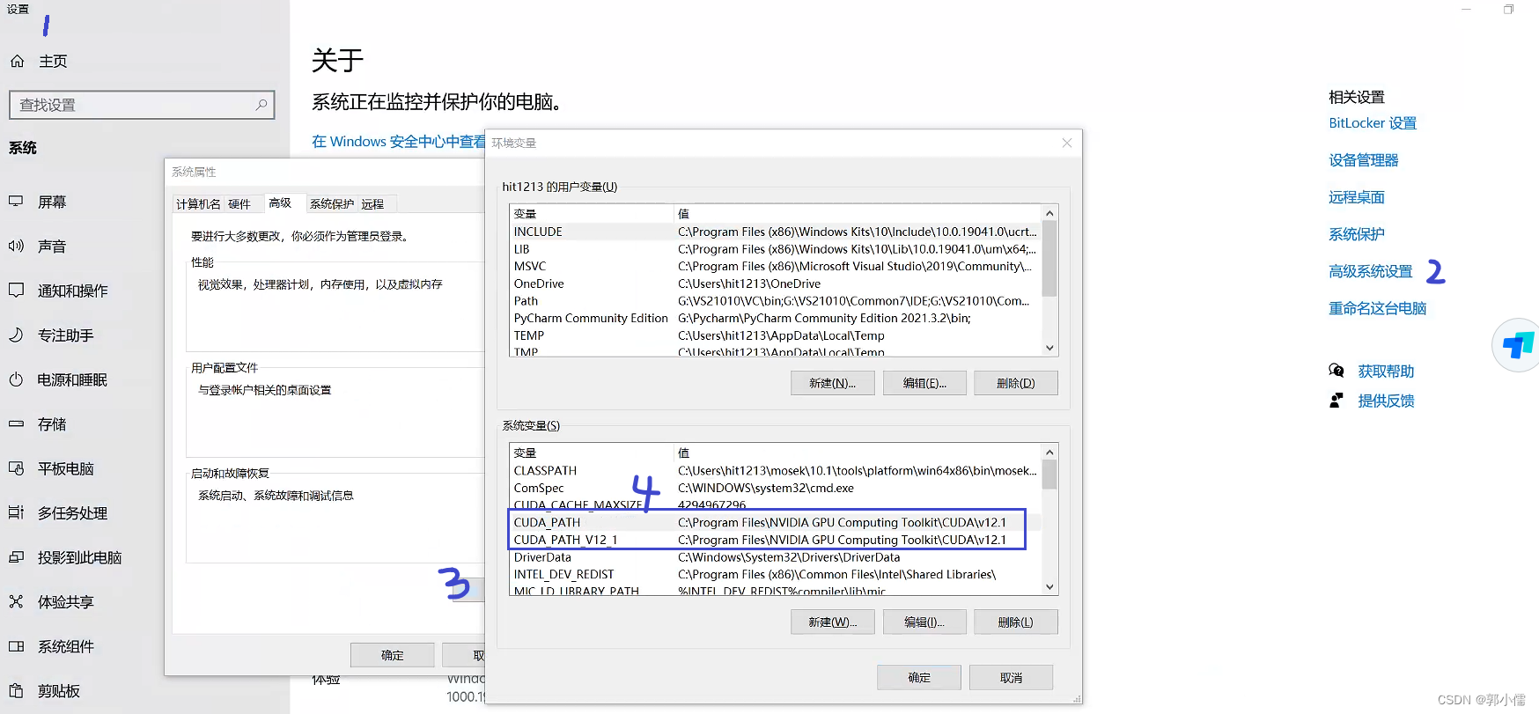The width and height of the screenshot is (1539, 714).
Task: Open 专注助手 moon icon
Action: (x=16, y=335)
